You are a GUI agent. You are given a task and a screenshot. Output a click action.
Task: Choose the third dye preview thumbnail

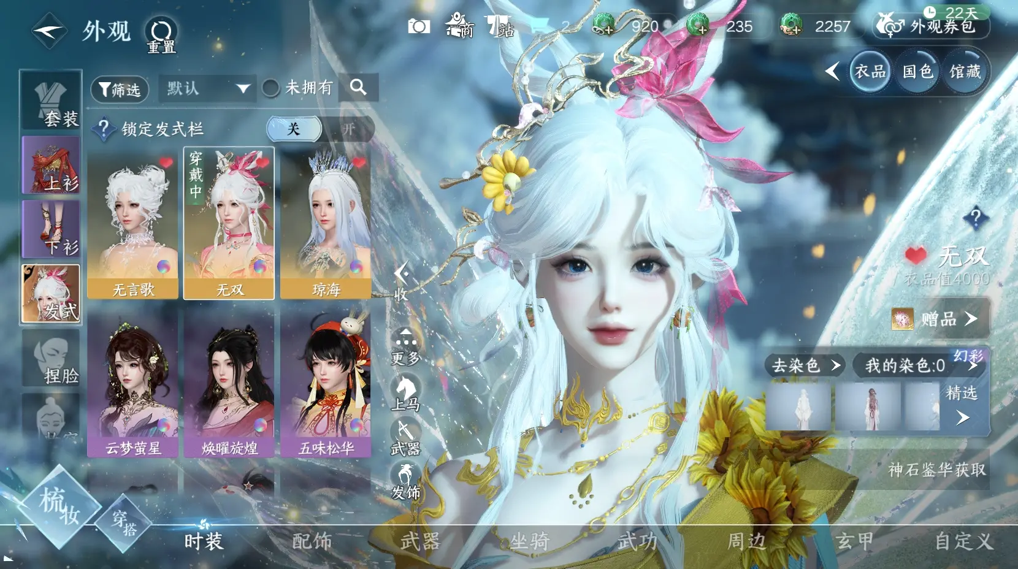click(922, 407)
